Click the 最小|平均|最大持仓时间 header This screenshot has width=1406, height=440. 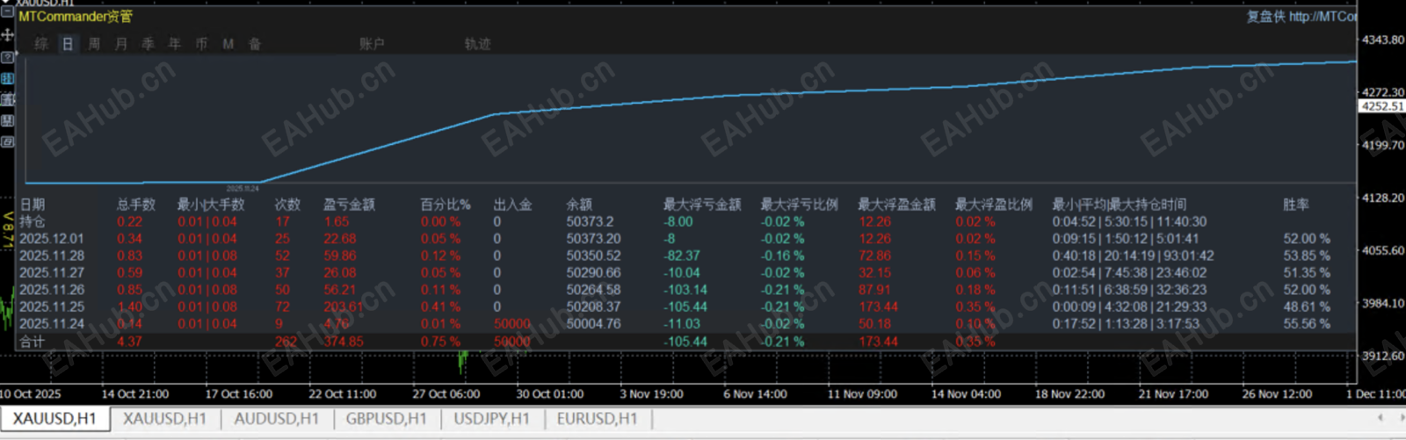pyautogui.click(x=1119, y=205)
